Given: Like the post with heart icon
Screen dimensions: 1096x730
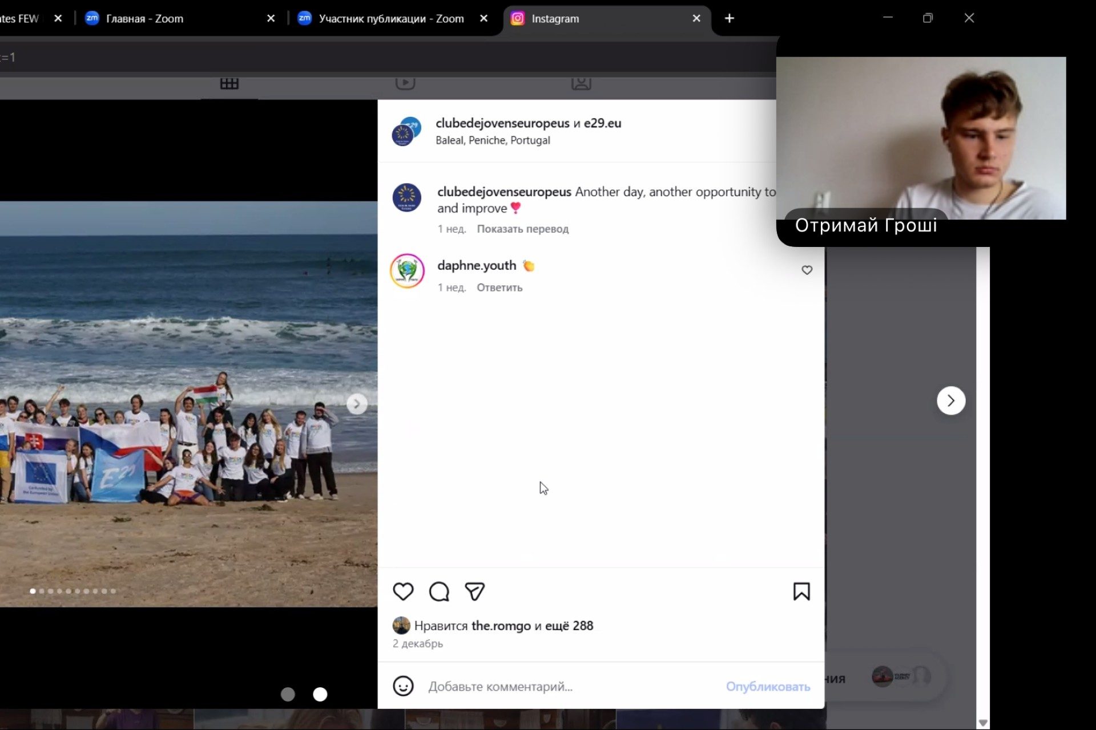Looking at the screenshot, I should [x=403, y=591].
